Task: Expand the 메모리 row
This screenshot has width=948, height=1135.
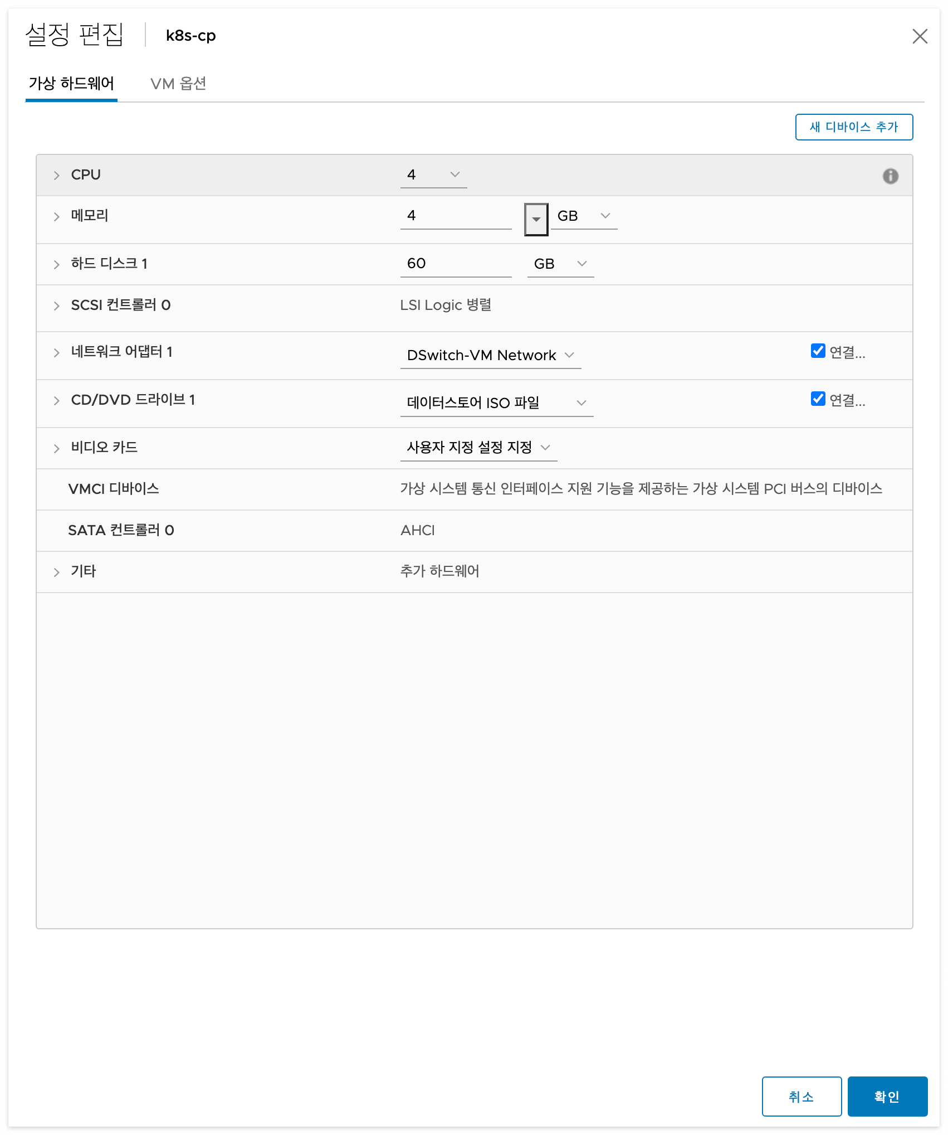Action: [56, 217]
